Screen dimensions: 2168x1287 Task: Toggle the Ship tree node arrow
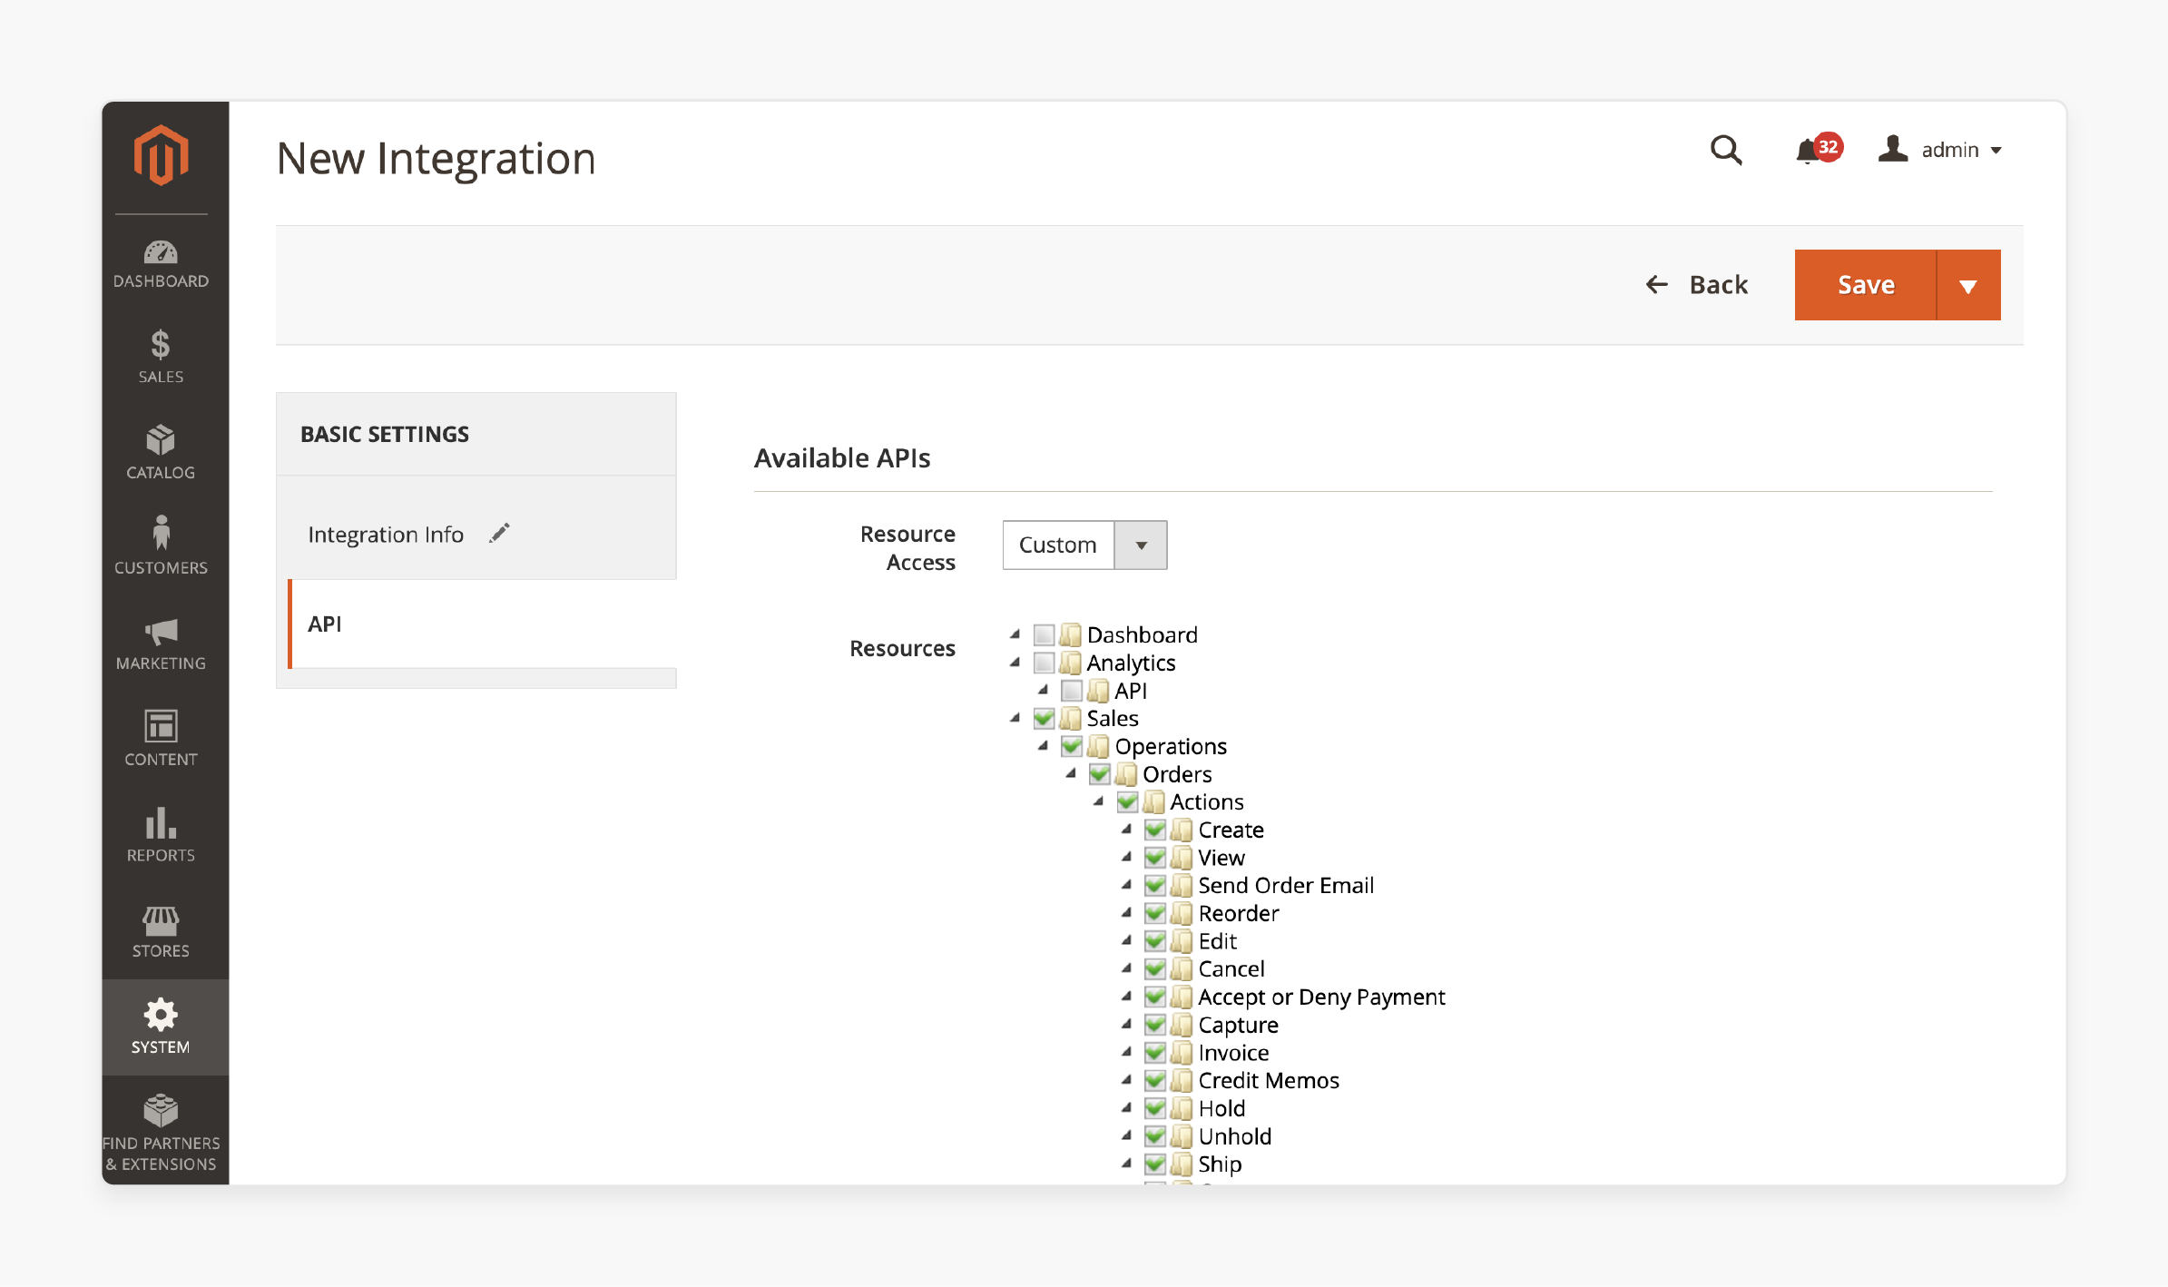[x=1126, y=1164]
